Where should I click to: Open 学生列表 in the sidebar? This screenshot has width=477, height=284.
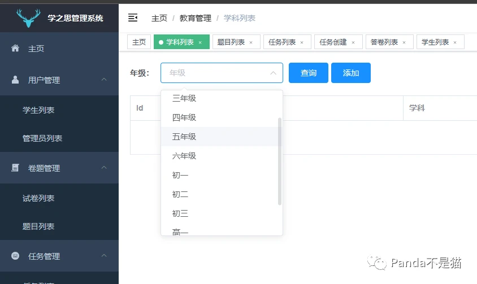(x=38, y=110)
